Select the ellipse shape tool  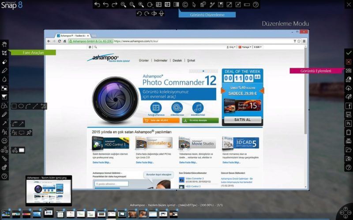point(21,106)
